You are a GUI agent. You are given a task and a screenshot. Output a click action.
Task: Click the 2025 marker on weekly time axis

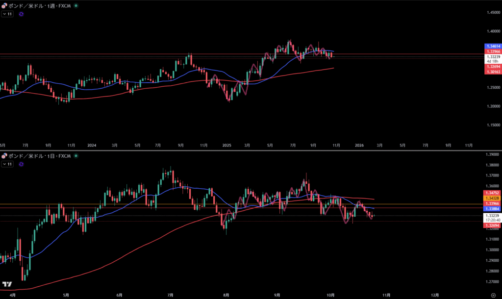tap(226, 146)
